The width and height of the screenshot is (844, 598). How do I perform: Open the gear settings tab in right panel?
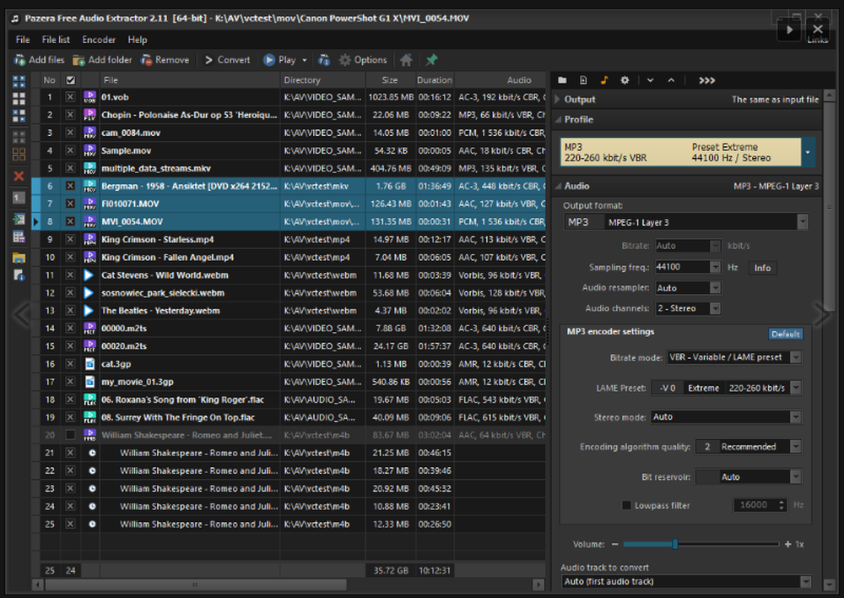point(625,80)
